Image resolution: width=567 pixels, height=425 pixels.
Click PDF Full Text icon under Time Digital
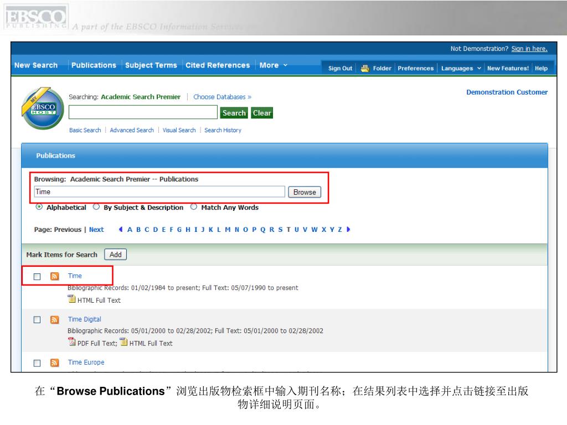[71, 341]
